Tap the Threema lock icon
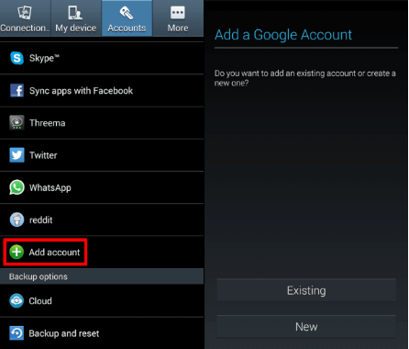Viewport: 409px width, 349px height. point(17,123)
